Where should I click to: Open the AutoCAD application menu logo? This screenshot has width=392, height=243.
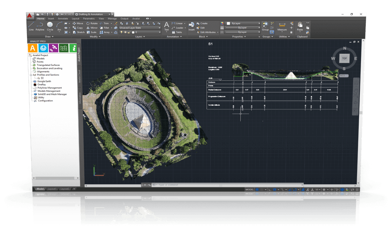[x=30, y=16]
